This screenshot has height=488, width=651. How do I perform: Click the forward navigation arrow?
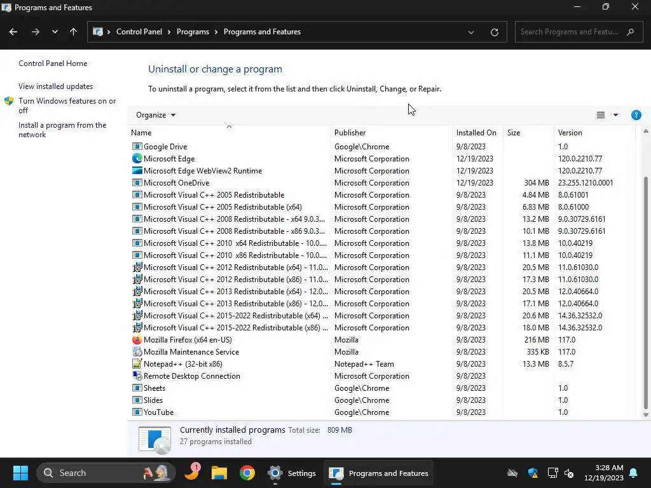pos(36,32)
